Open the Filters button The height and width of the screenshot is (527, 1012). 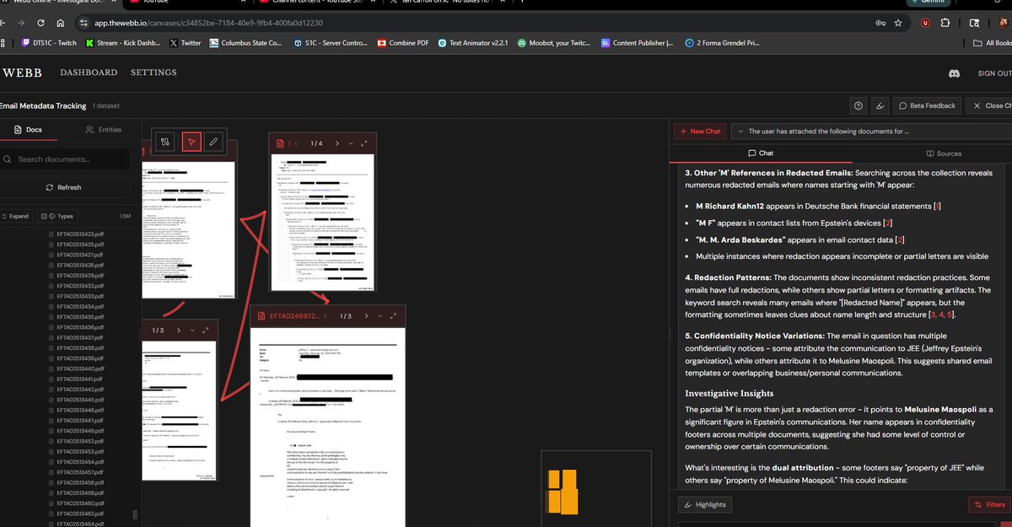(988, 504)
